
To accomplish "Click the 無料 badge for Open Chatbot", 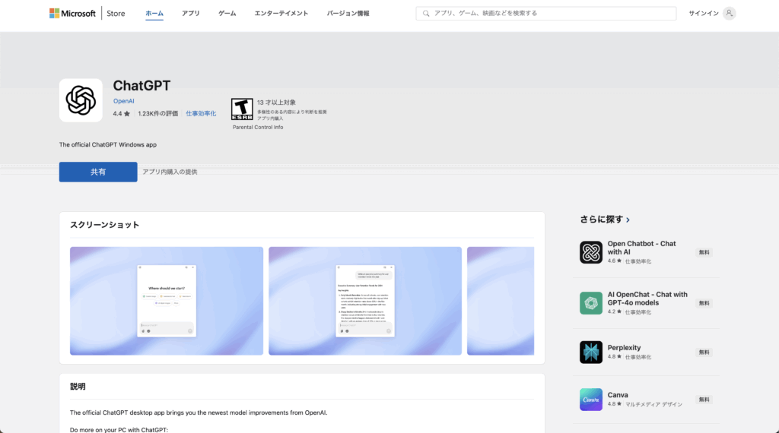I will 704,252.
